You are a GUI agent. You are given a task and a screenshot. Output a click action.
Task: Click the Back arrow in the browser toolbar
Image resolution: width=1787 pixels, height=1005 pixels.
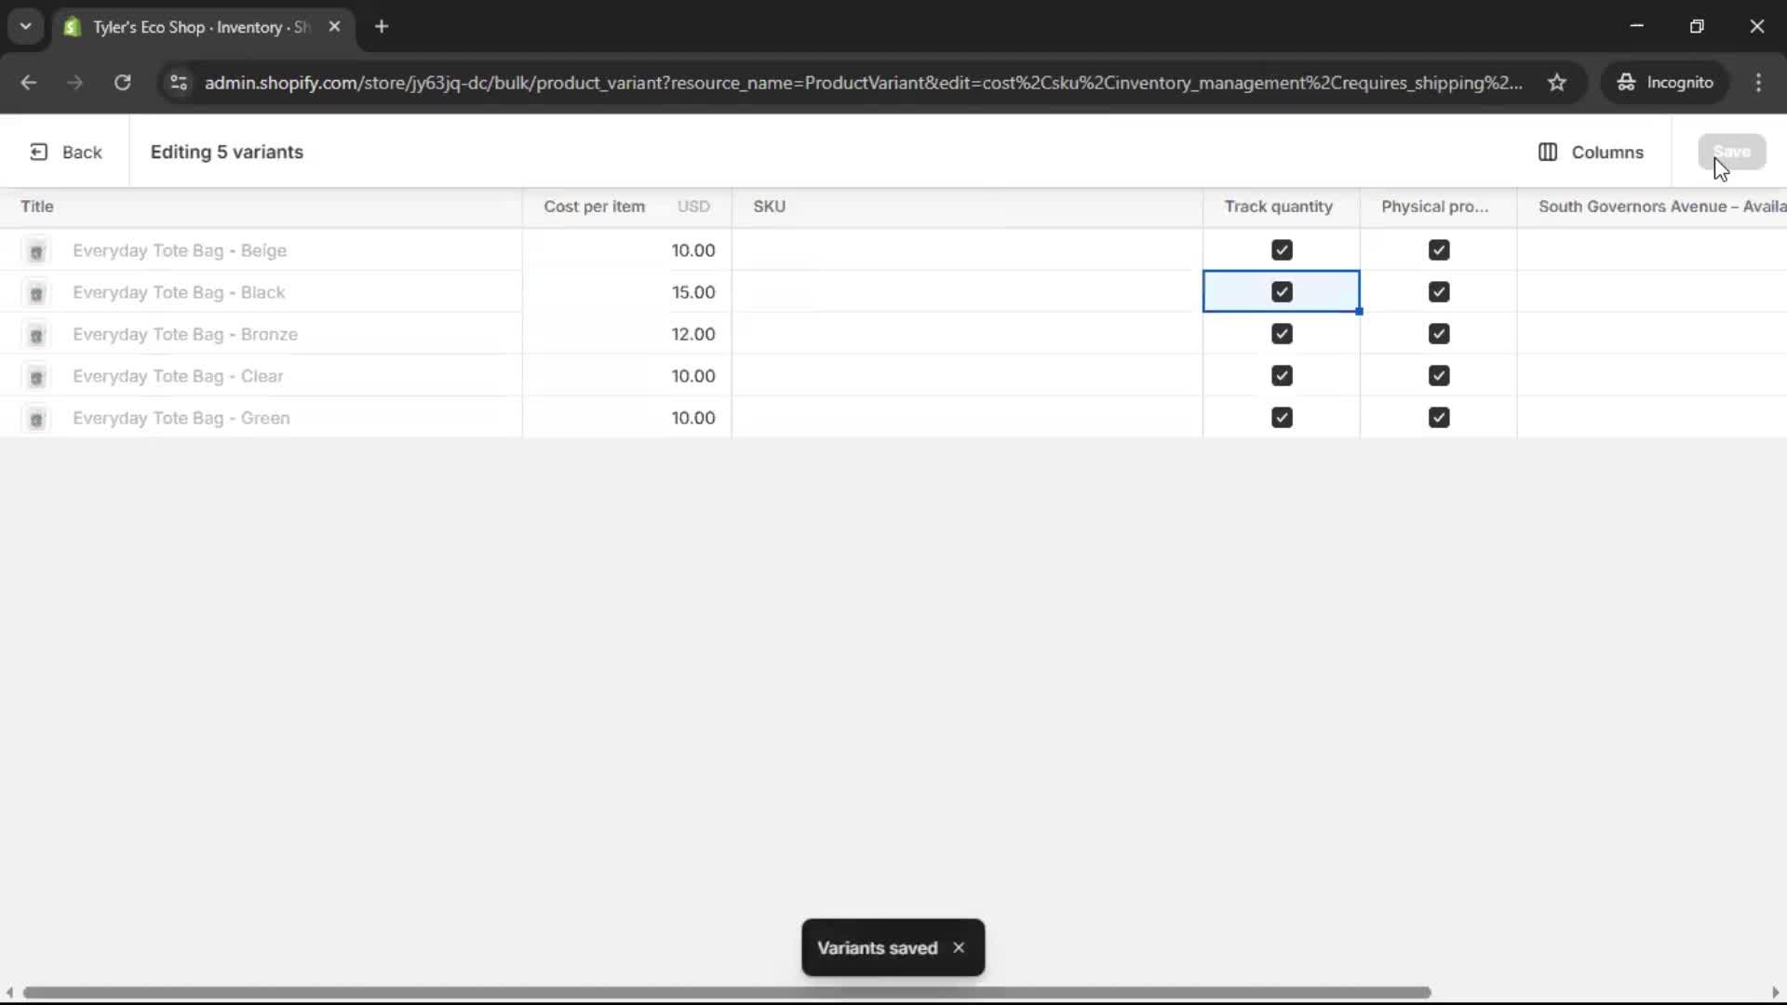(x=28, y=83)
